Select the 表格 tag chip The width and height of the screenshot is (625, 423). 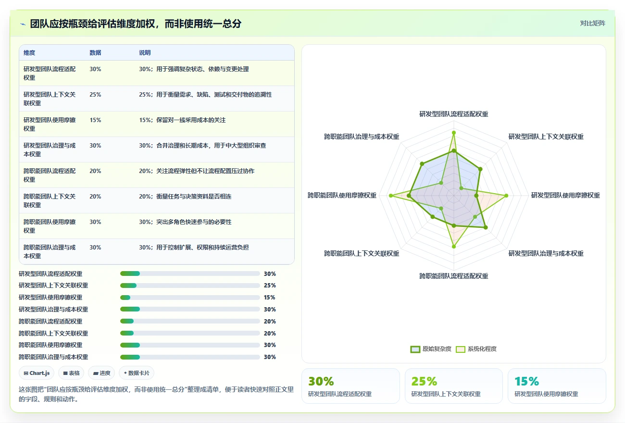point(71,373)
